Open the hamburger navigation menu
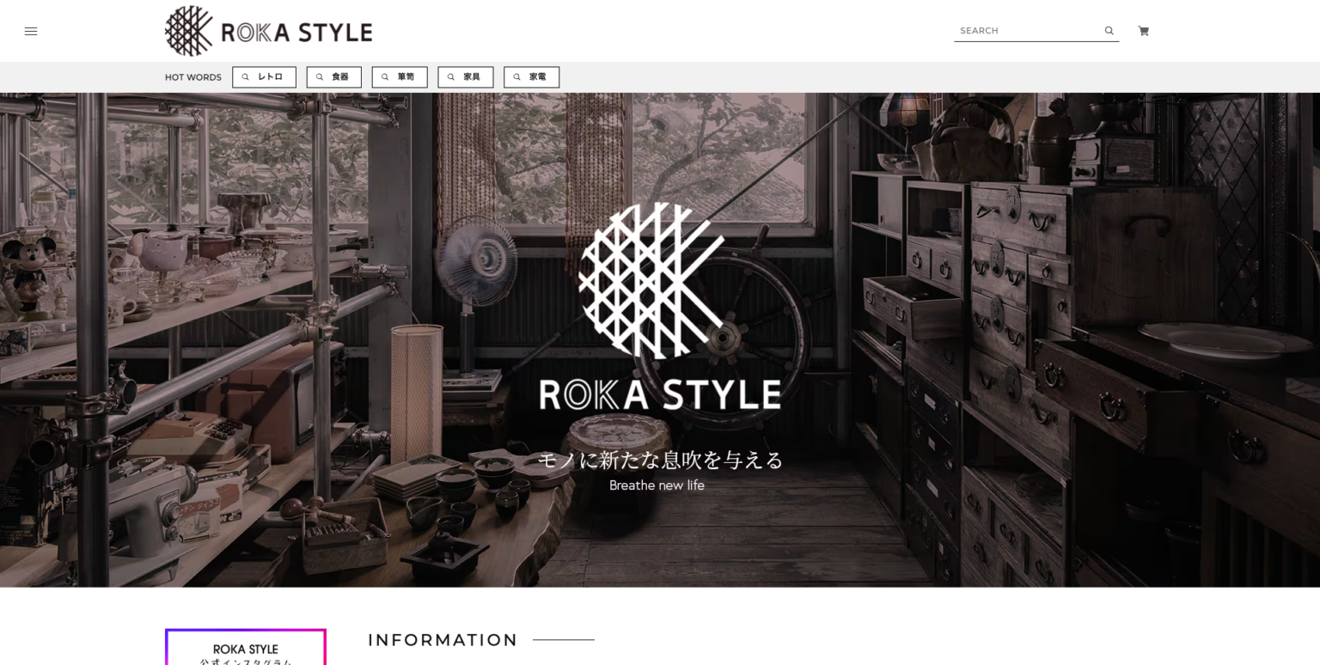The height and width of the screenshot is (665, 1320). tap(31, 31)
